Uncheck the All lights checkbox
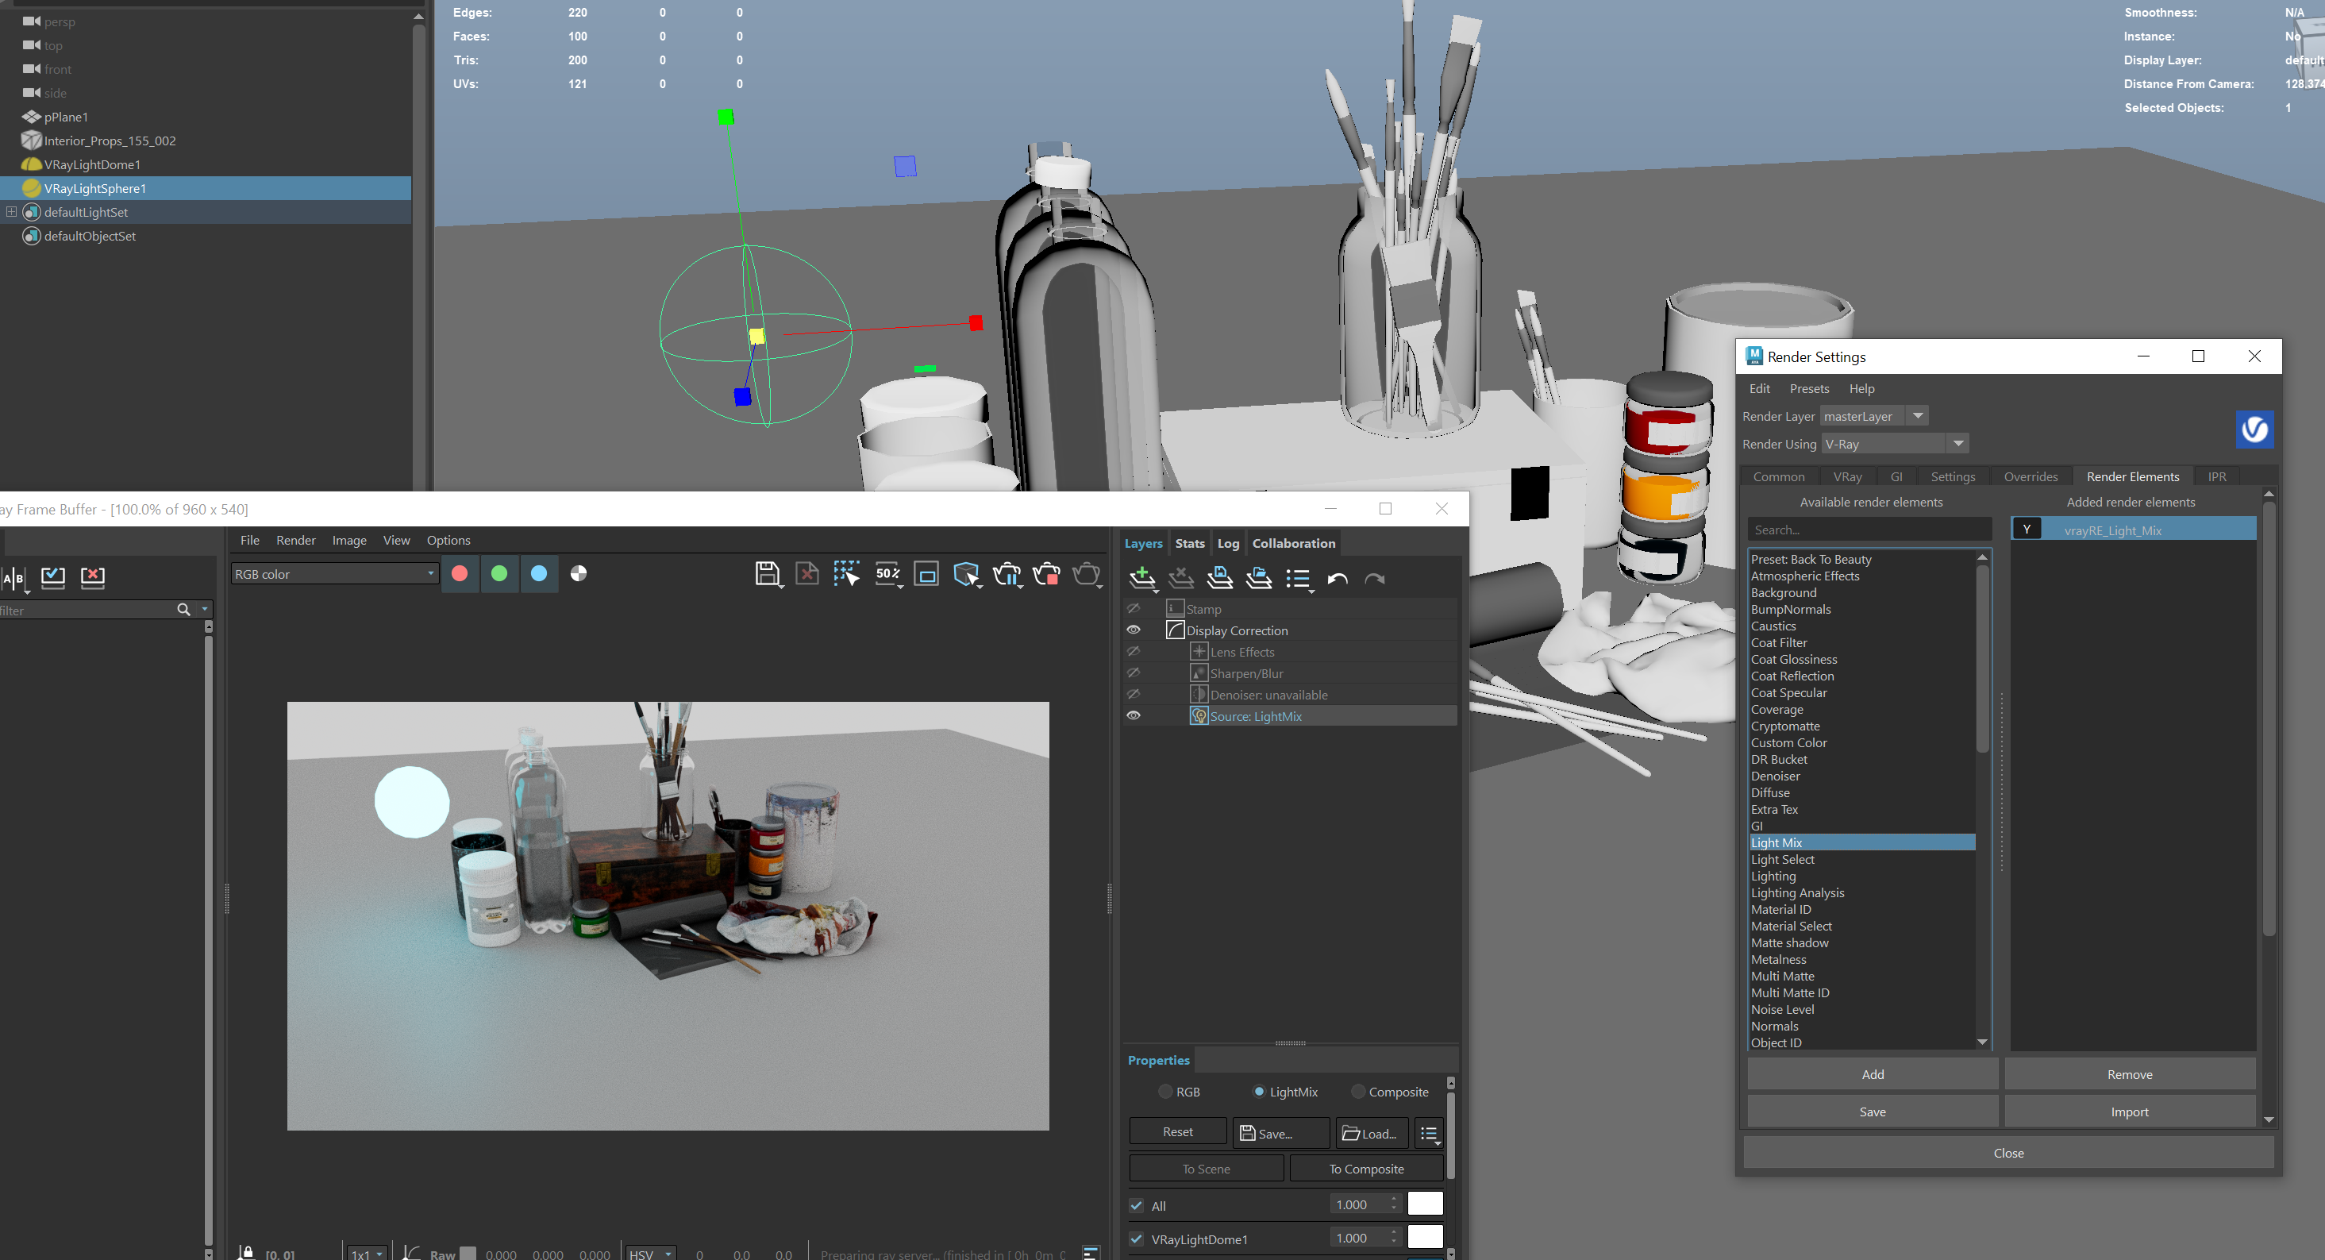The height and width of the screenshot is (1260, 2325). (x=1137, y=1205)
